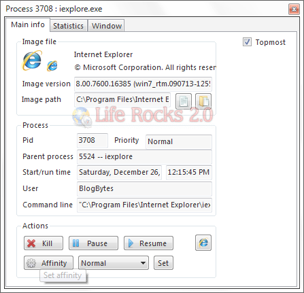
Task: Open the Affinity settings button
Action: point(48,263)
